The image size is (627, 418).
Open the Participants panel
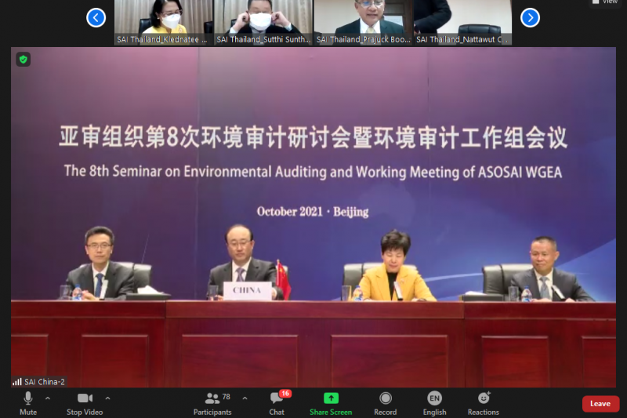point(212,403)
